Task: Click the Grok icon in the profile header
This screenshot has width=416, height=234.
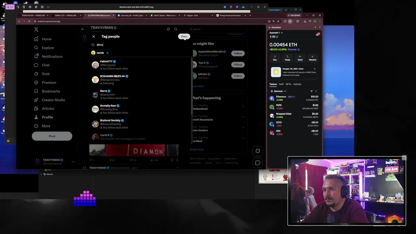Action: point(168,29)
